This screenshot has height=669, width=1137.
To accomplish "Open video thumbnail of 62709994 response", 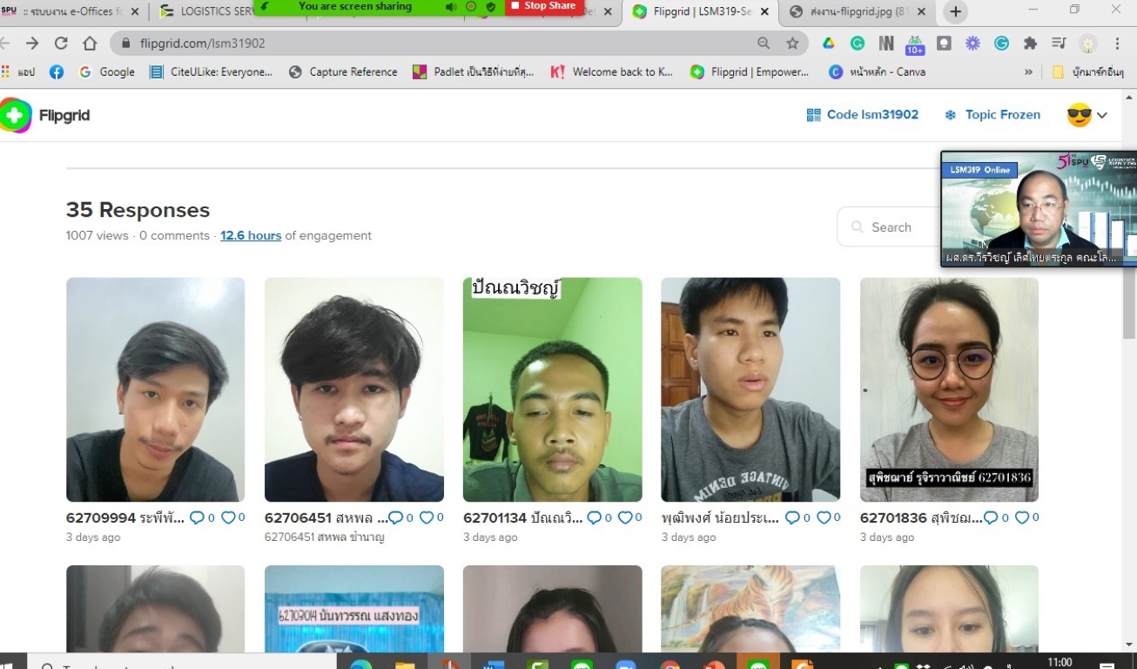I will click(156, 389).
